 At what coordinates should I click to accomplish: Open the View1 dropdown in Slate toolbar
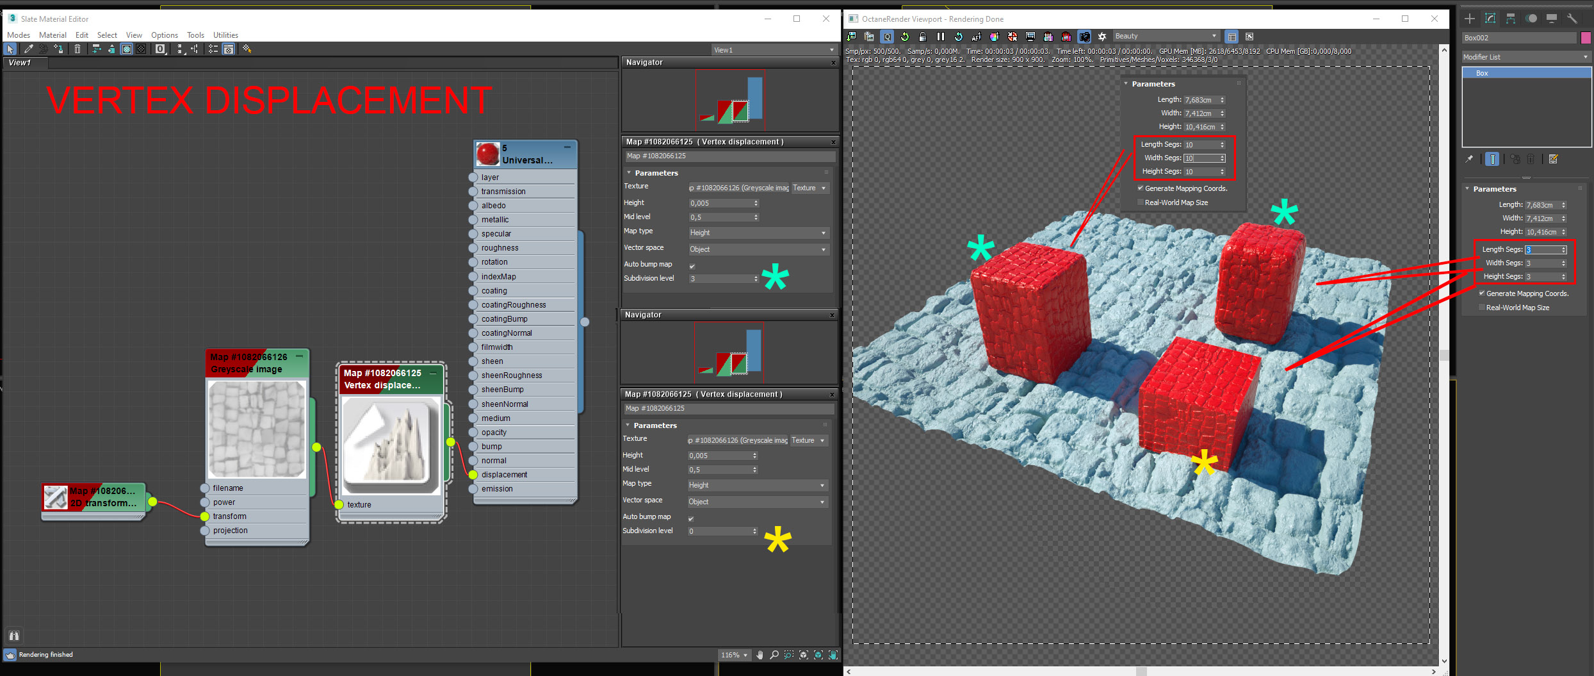774,50
